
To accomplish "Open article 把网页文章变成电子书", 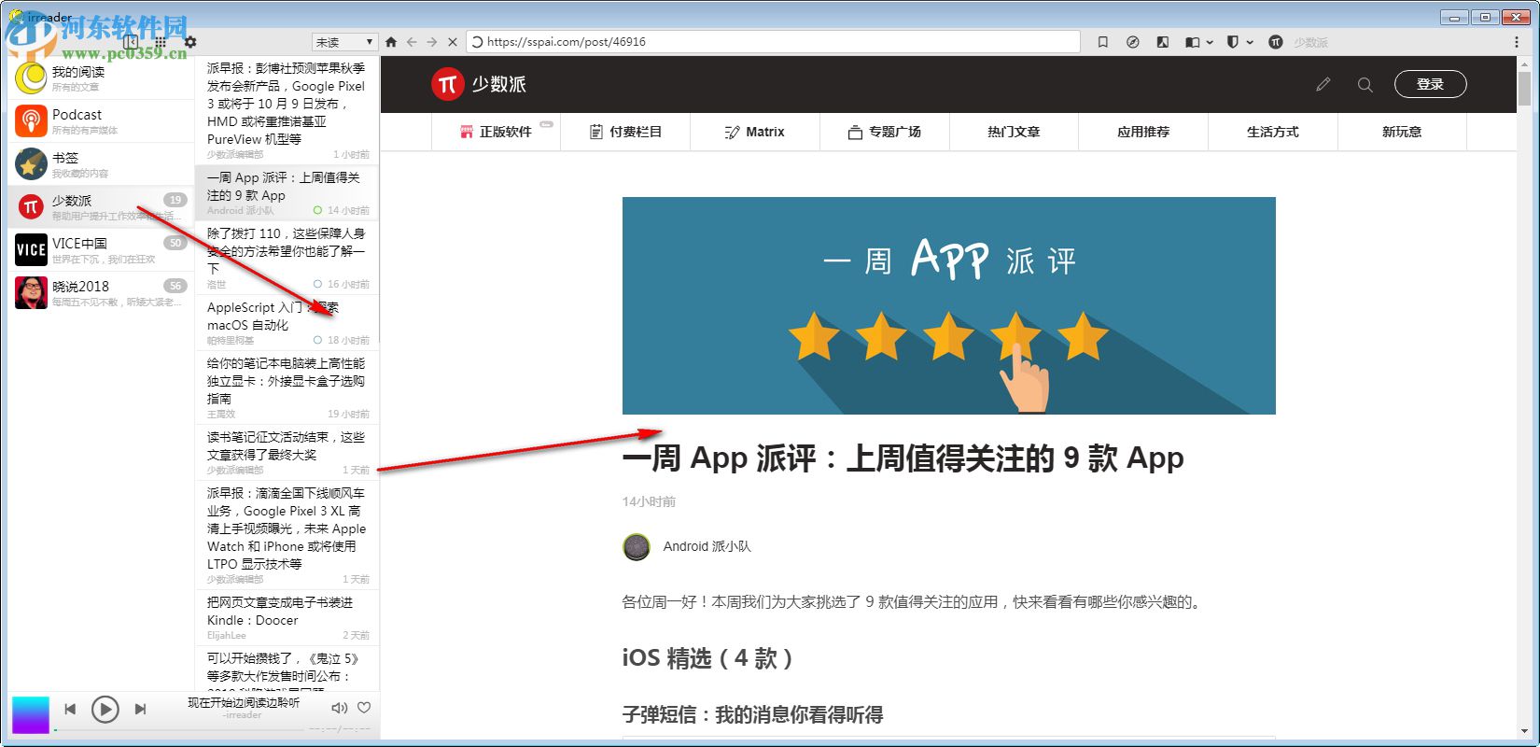I will [x=287, y=617].
